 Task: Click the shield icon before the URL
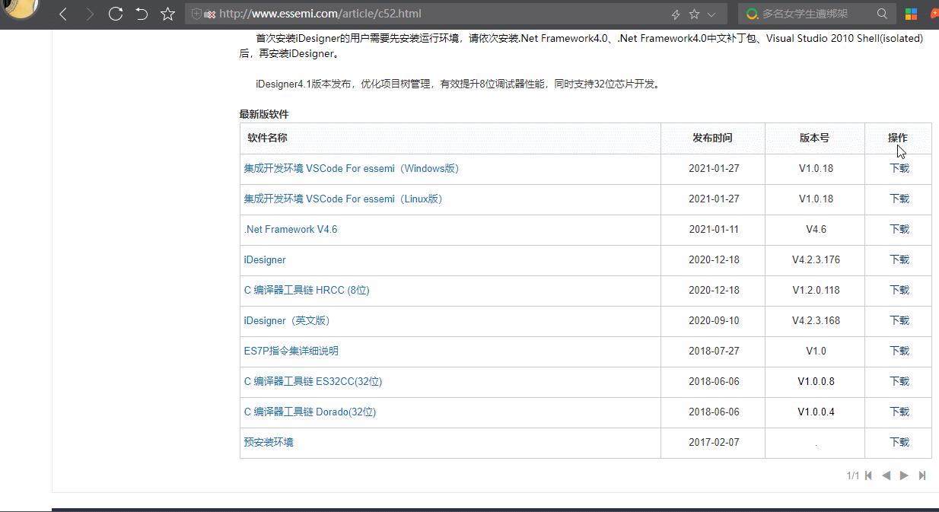[198, 13]
